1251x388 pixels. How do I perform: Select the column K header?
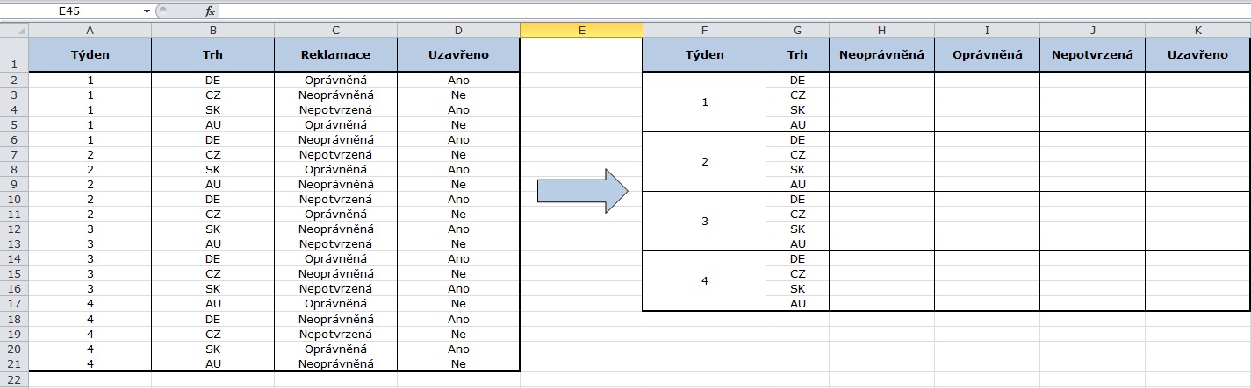tap(1197, 31)
